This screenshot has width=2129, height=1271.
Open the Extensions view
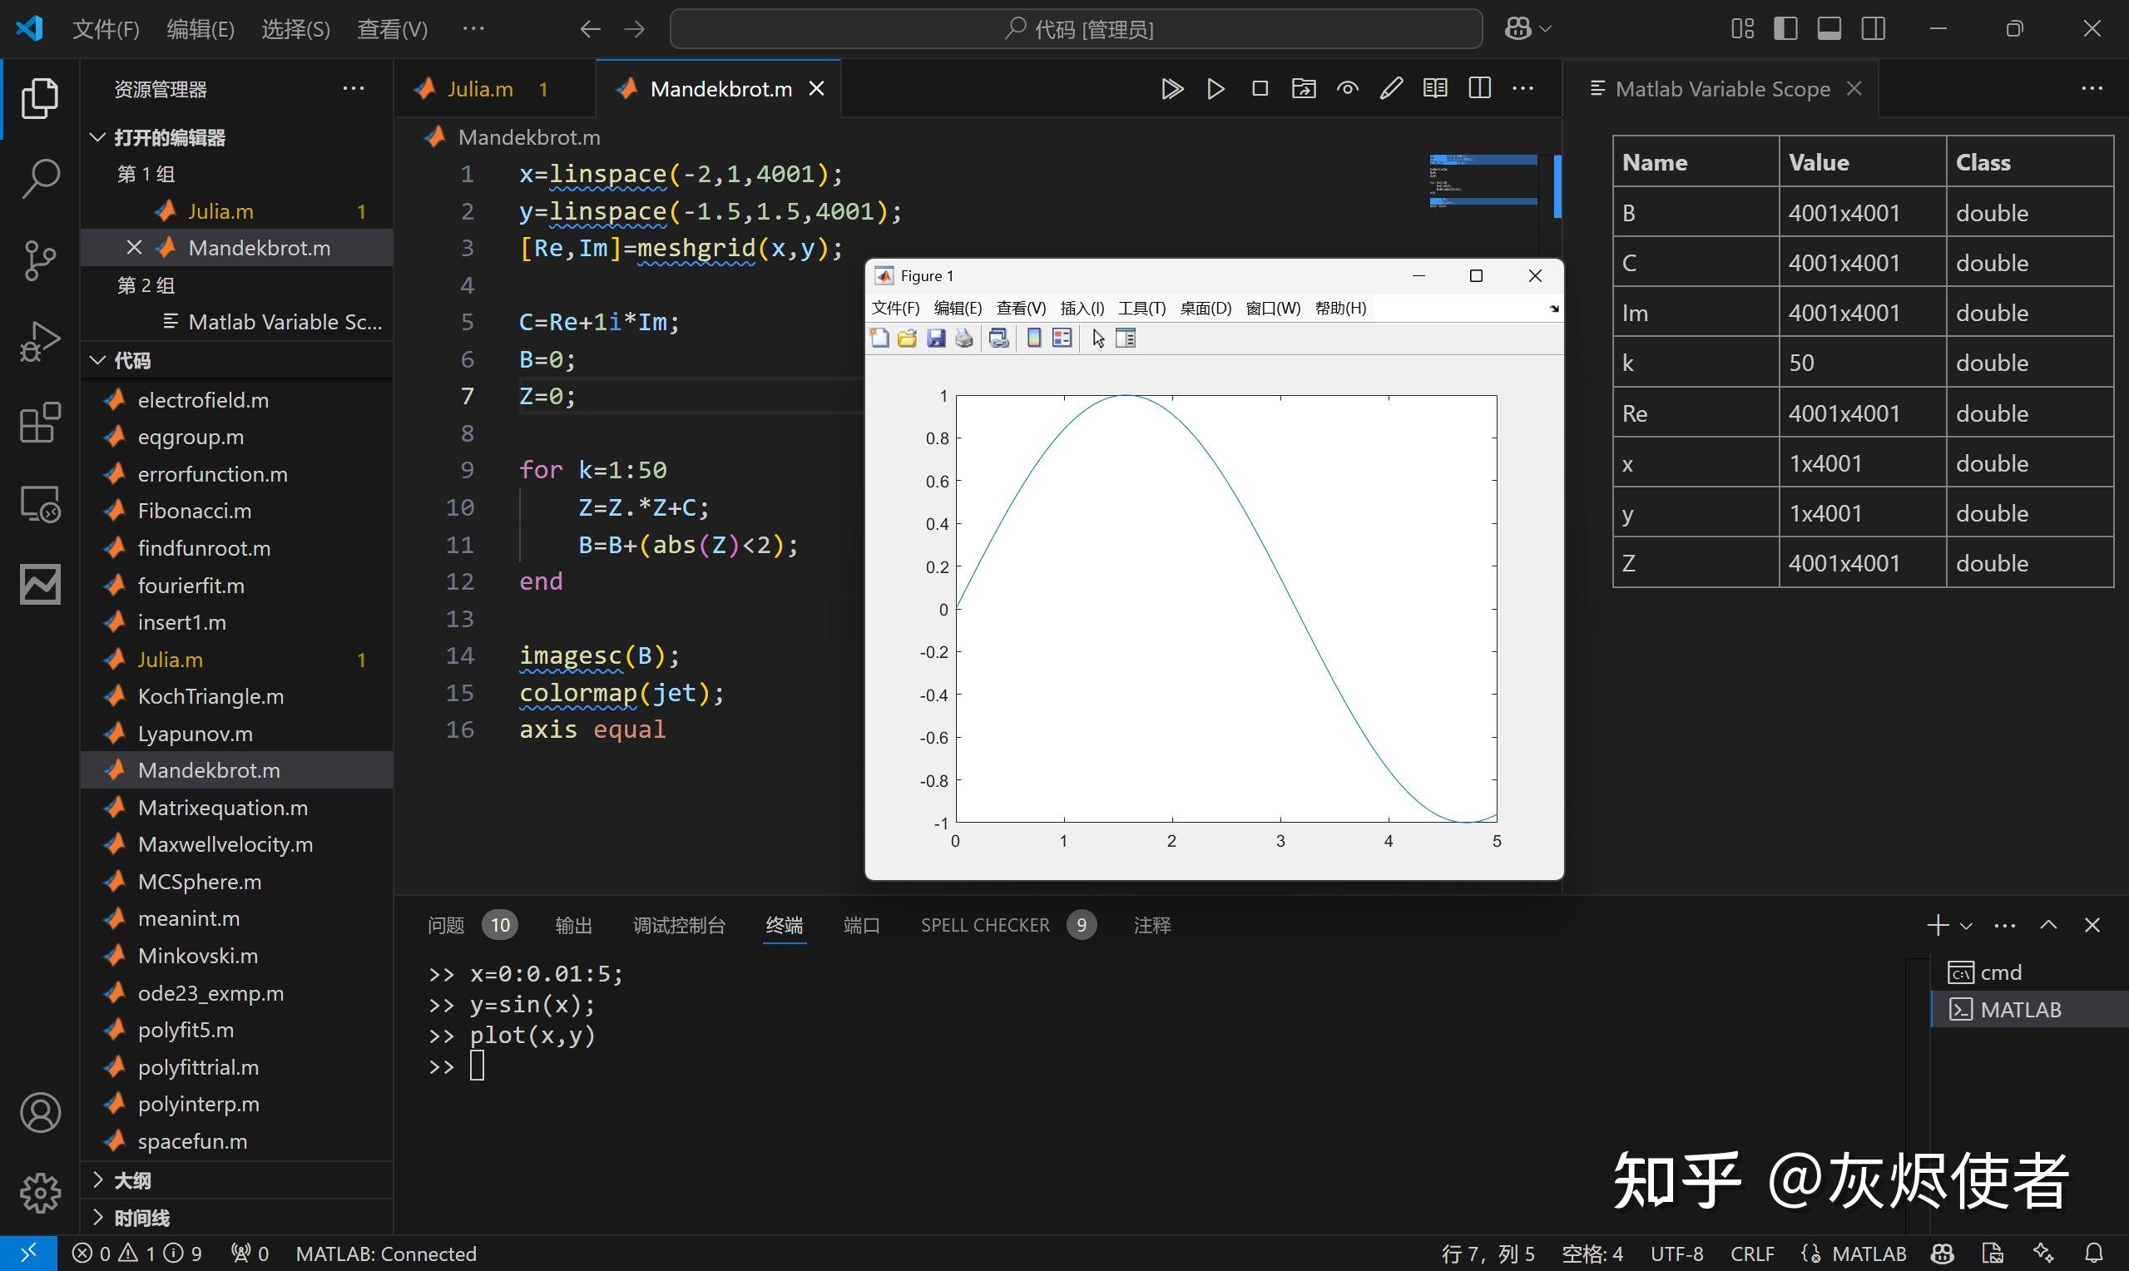pos(39,423)
